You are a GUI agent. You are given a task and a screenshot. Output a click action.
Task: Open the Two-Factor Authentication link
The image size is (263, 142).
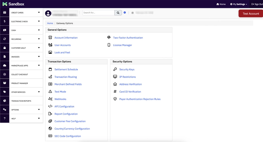pos(128,38)
